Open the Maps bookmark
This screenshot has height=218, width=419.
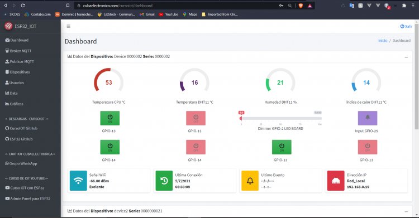[x=190, y=14]
